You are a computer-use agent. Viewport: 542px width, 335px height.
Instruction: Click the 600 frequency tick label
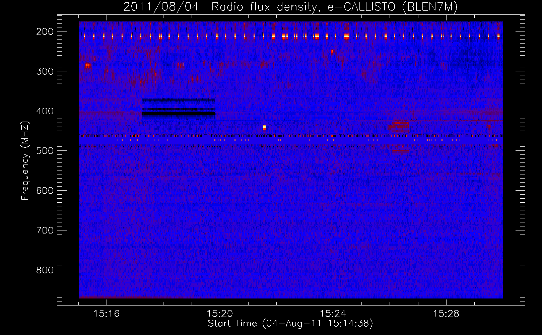click(45, 191)
